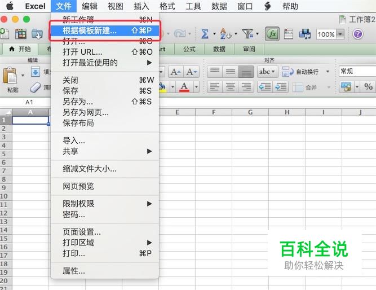This screenshot has width=376, height=290.
Task: Choose 另存为... in the File menu
Action: pyautogui.click(x=105, y=102)
